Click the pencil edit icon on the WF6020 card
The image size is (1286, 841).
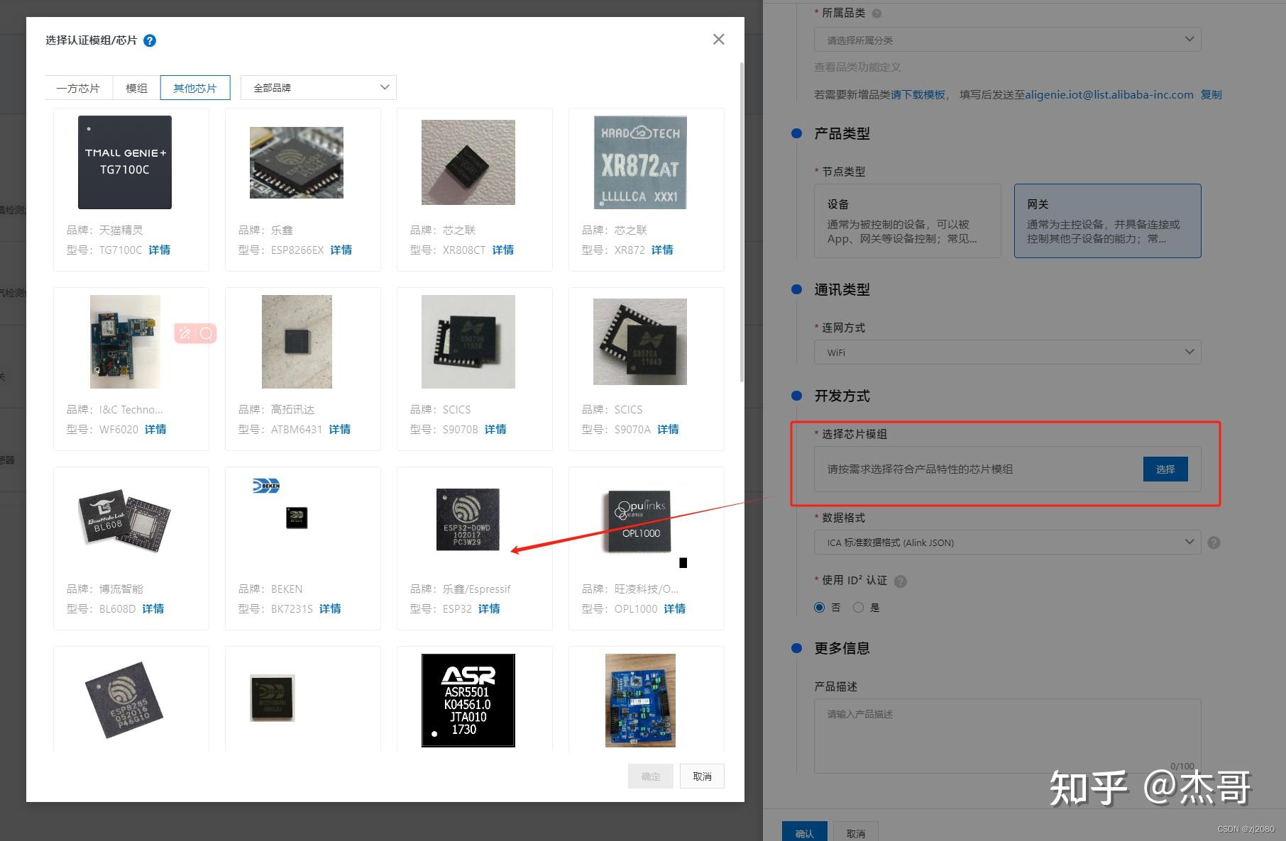[x=184, y=333]
